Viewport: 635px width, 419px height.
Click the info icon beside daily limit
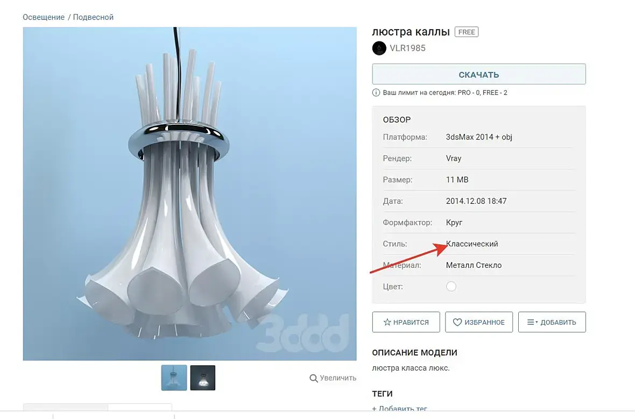point(376,93)
